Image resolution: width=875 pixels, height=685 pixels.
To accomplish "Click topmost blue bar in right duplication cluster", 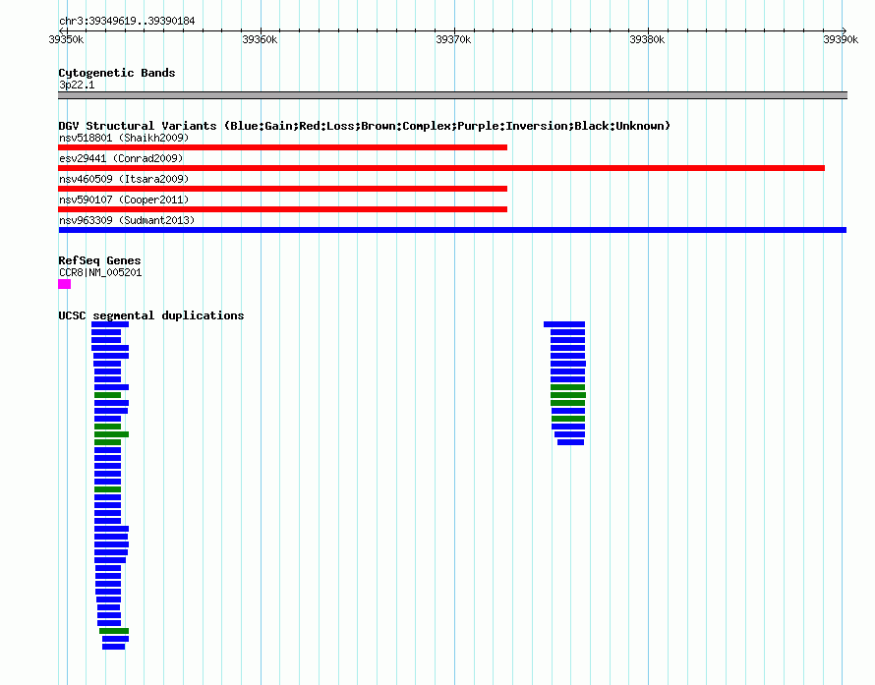I will coord(563,324).
